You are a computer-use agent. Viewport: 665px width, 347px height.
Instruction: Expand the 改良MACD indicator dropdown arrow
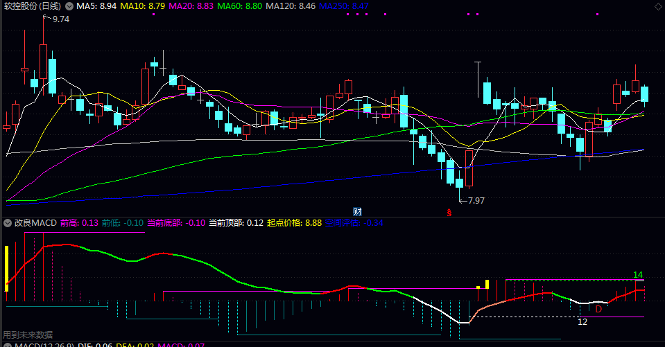8,223
